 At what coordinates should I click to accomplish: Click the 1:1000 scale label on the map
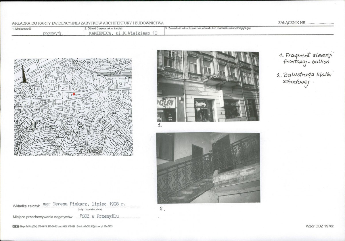91,151
